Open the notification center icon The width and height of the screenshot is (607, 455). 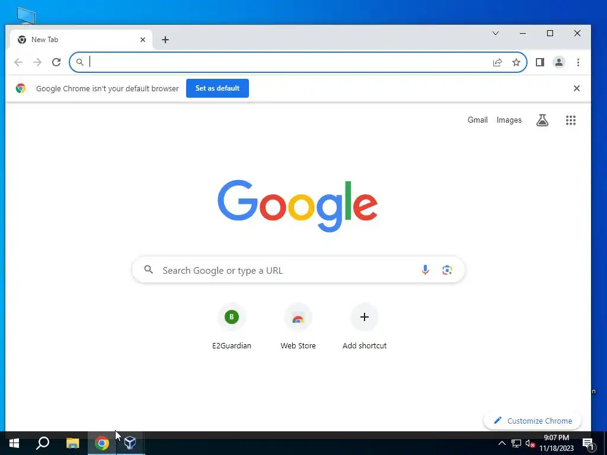coord(587,443)
